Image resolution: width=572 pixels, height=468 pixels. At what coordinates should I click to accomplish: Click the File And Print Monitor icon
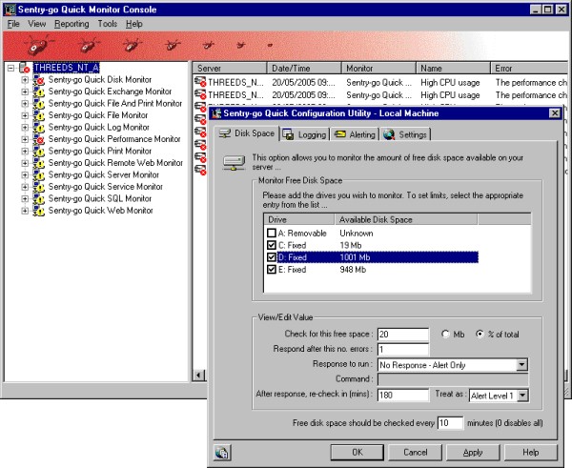click(38, 104)
